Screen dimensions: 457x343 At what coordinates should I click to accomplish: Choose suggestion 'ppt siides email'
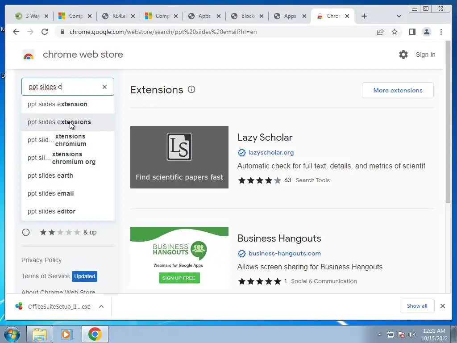(x=68, y=194)
